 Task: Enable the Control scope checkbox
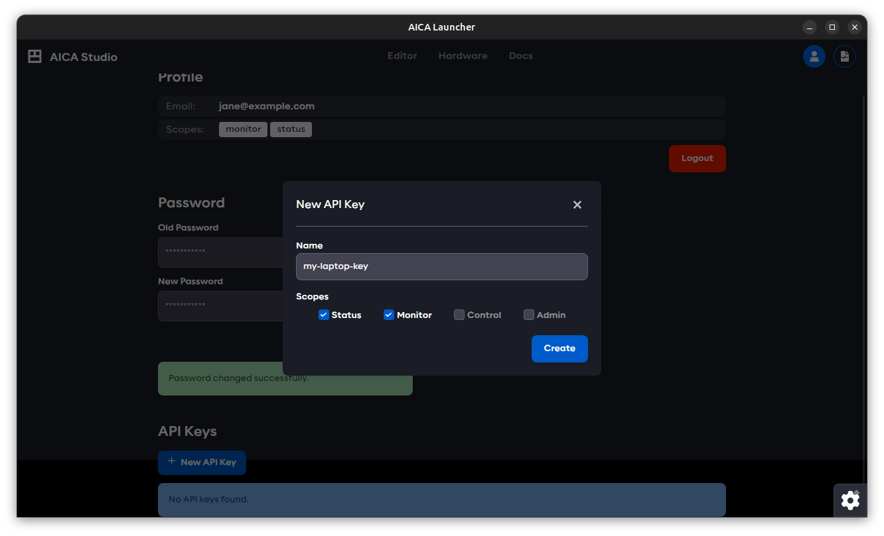click(459, 315)
